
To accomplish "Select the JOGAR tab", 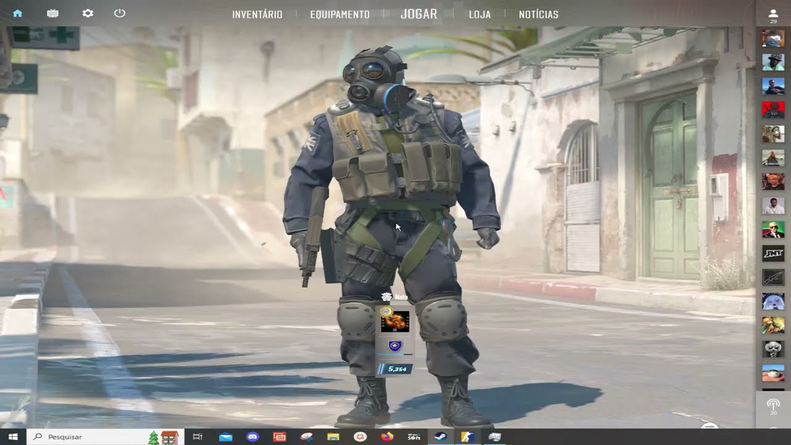I will pos(419,14).
